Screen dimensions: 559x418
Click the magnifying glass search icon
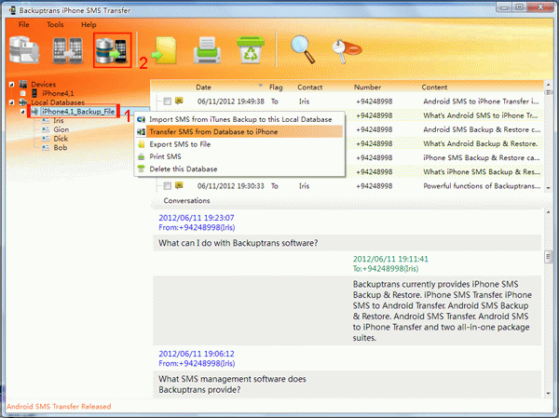(x=303, y=49)
